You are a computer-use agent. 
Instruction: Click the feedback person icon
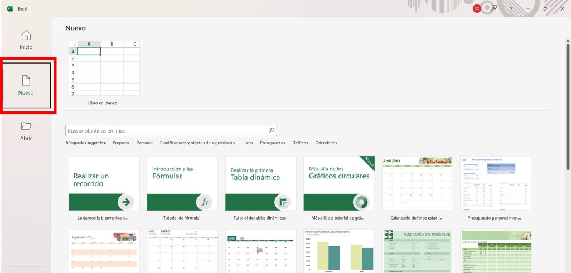tap(493, 8)
